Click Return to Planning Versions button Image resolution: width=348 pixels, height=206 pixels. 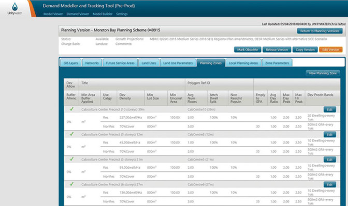[320, 31]
